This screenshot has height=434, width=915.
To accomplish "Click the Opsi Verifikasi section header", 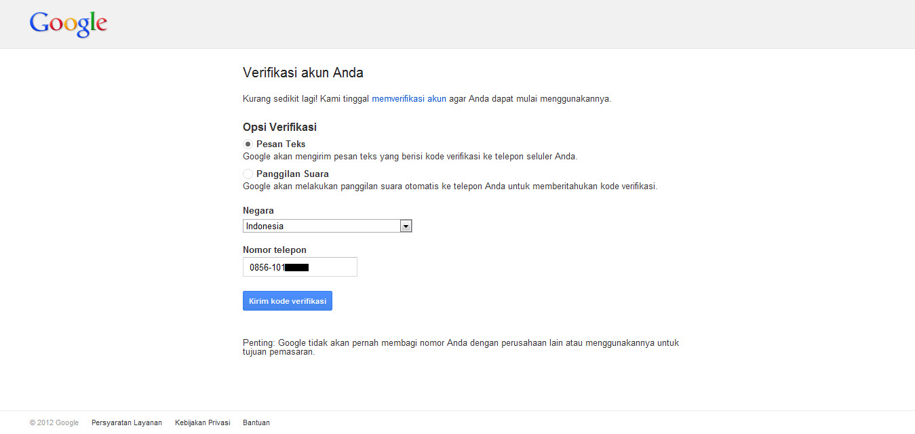I will click(280, 127).
